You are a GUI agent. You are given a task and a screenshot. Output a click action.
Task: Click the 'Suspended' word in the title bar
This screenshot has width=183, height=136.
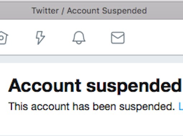click(x=125, y=11)
